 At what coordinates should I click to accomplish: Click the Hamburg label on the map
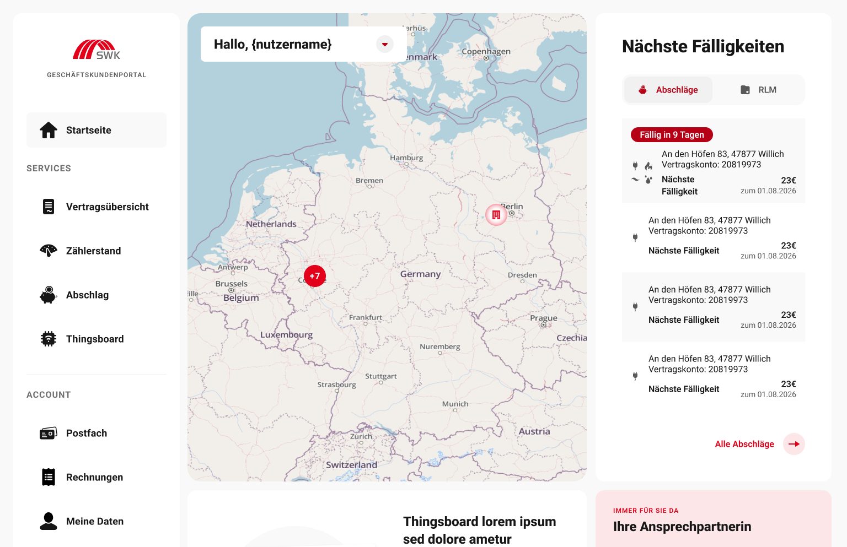tap(406, 158)
